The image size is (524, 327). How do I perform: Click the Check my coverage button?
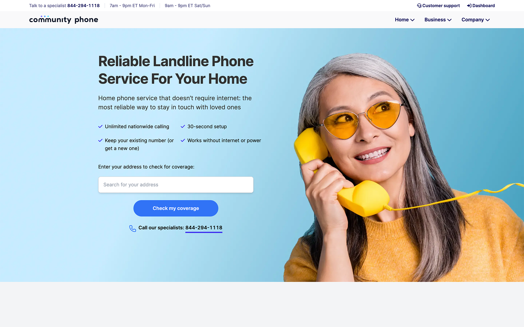coord(176,208)
